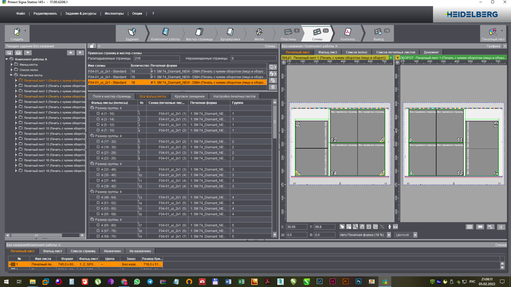Check the box for fold sheet 4 (1 - 16)
511x287 pixels.
point(98,114)
